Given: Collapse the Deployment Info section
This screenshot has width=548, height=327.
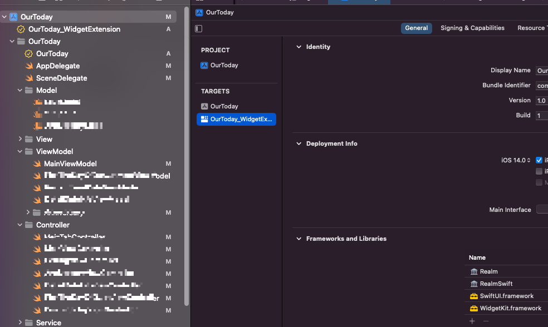Looking at the screenshot, I should tap(299, 144).
